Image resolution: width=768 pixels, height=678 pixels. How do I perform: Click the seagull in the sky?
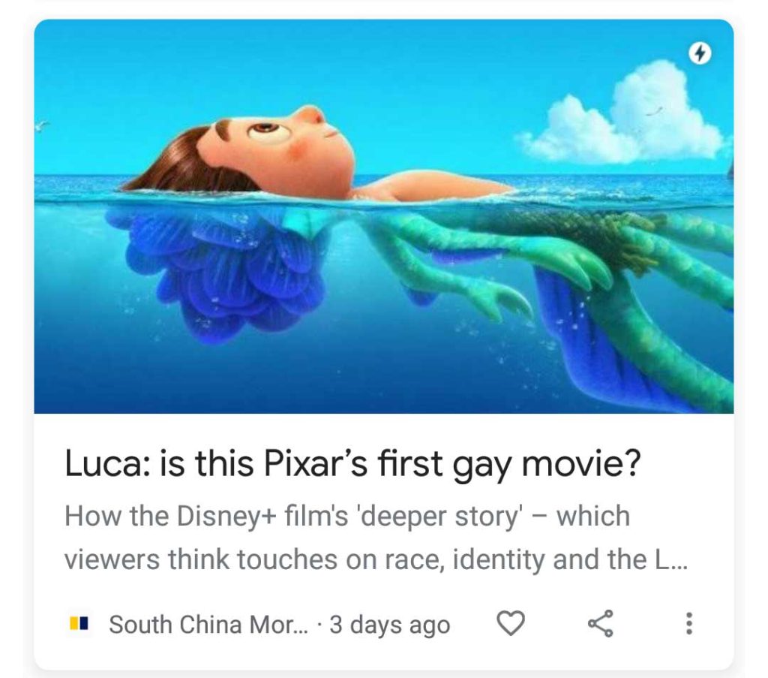[42, 125]
